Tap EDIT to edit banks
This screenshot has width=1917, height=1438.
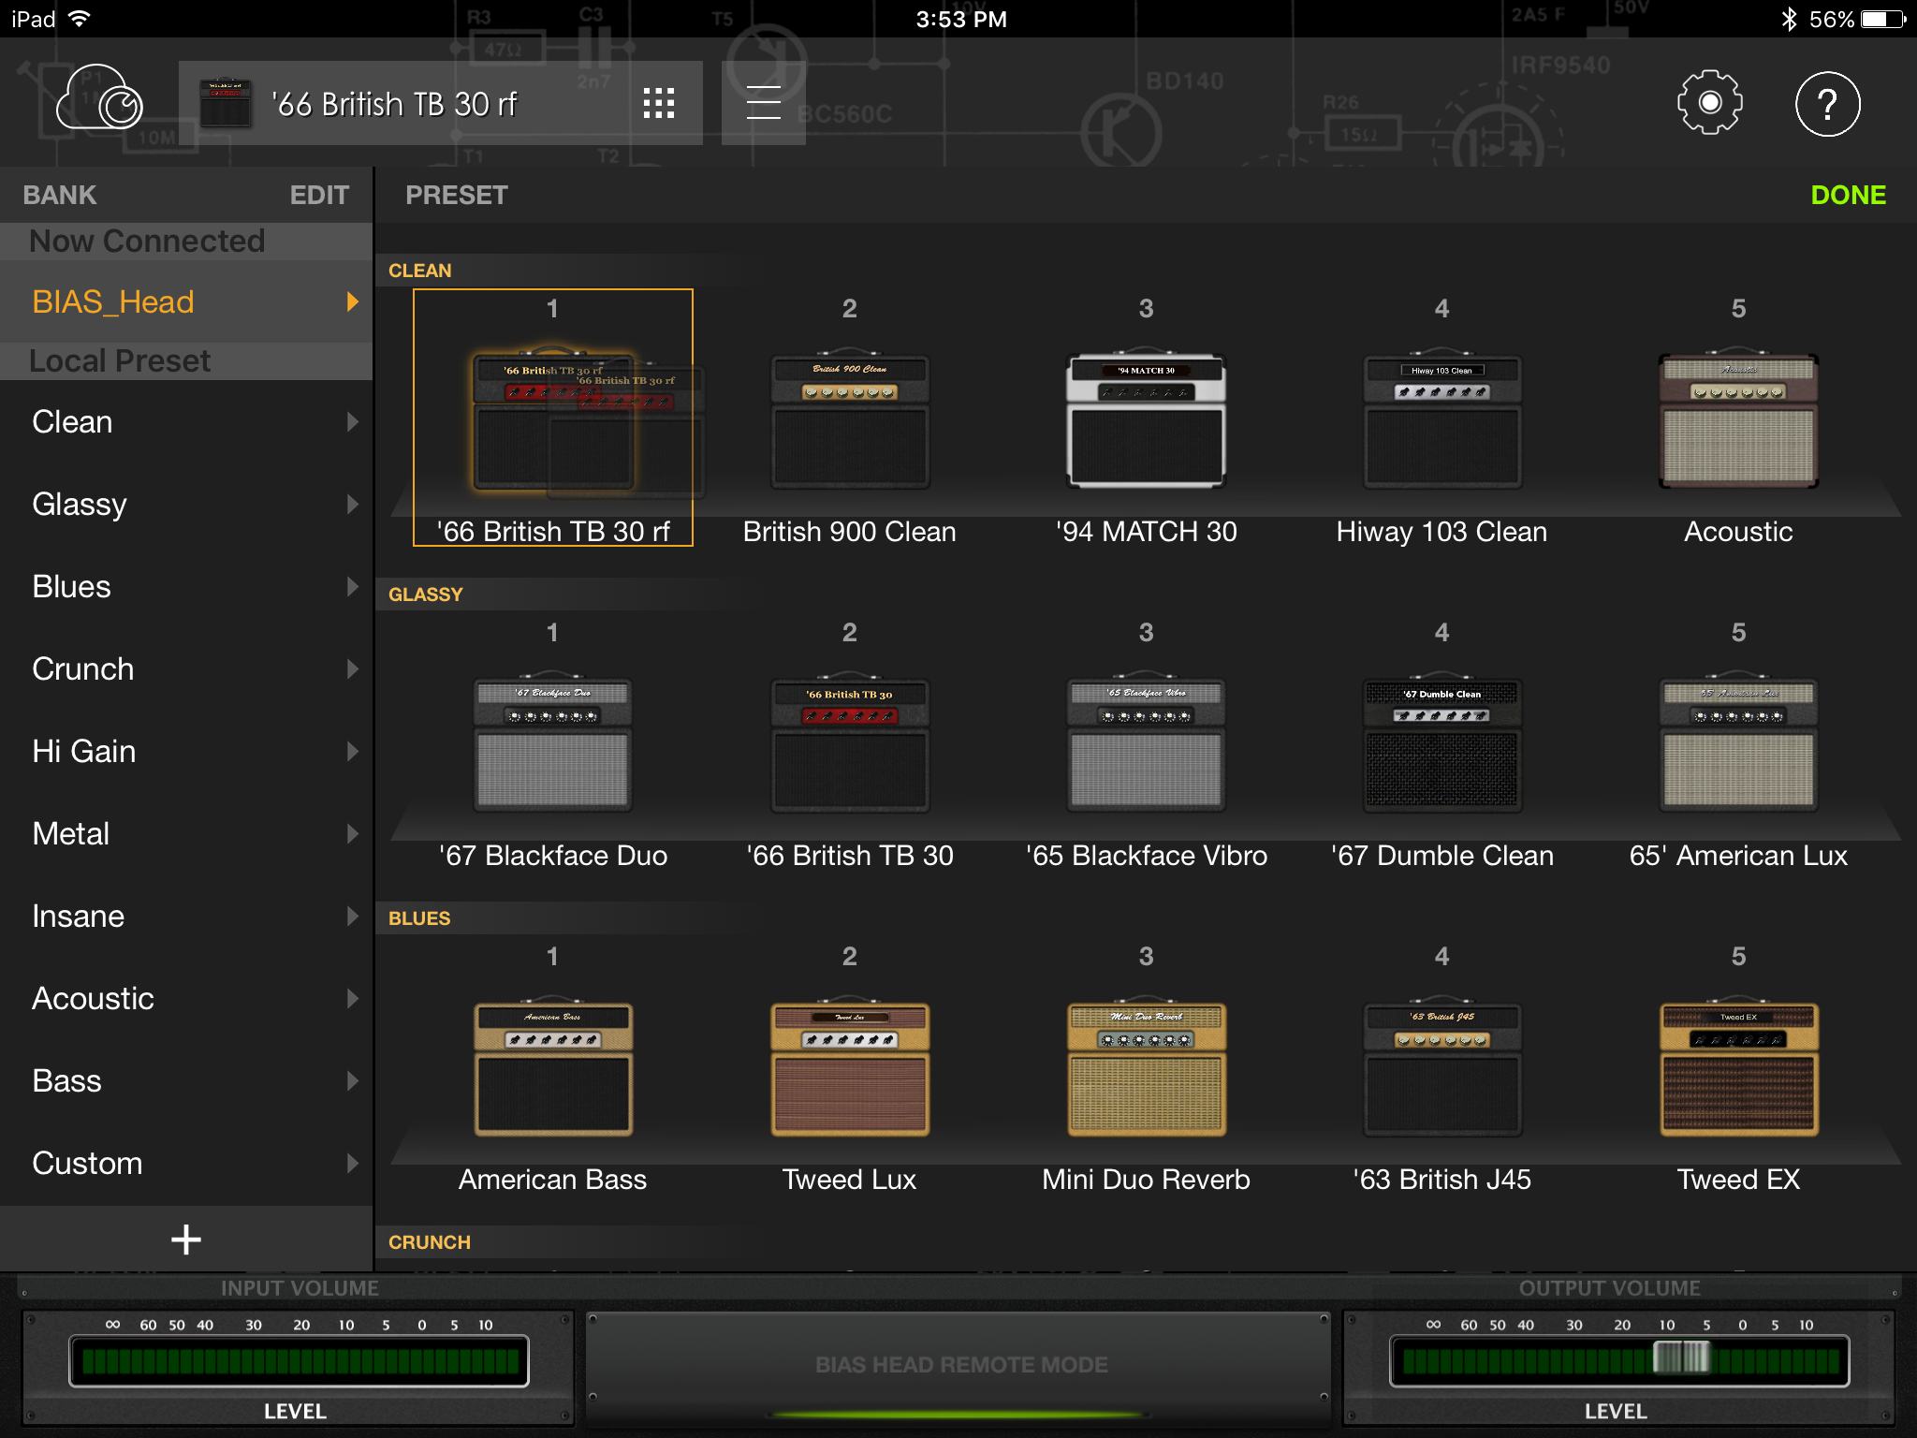[320, 194]
